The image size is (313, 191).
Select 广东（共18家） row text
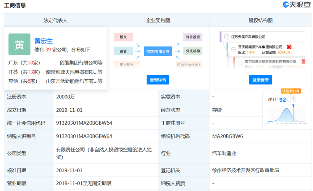coord(24,63)
